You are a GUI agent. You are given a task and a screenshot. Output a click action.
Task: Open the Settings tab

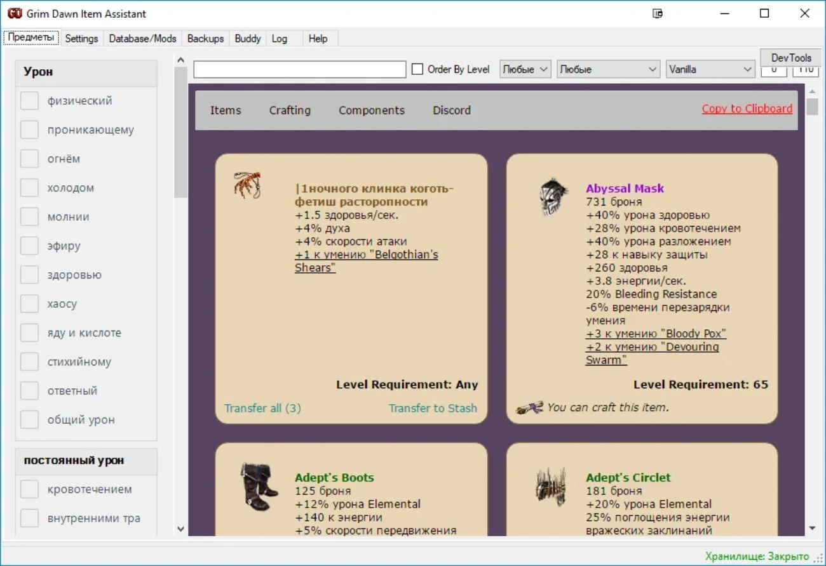pos(82,39)
